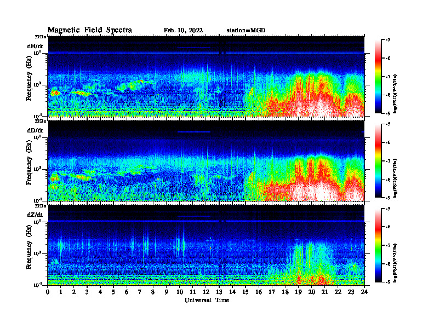Click the -6 tick on dZ/dt colorbar
Screen dimensions: 434x335
click(388, 227)
